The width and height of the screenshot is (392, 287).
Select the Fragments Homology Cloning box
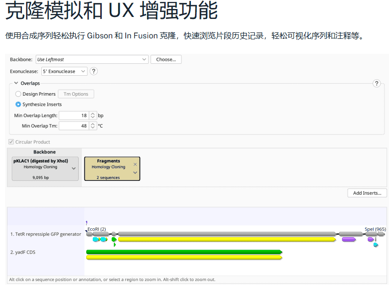pos(112,168)
